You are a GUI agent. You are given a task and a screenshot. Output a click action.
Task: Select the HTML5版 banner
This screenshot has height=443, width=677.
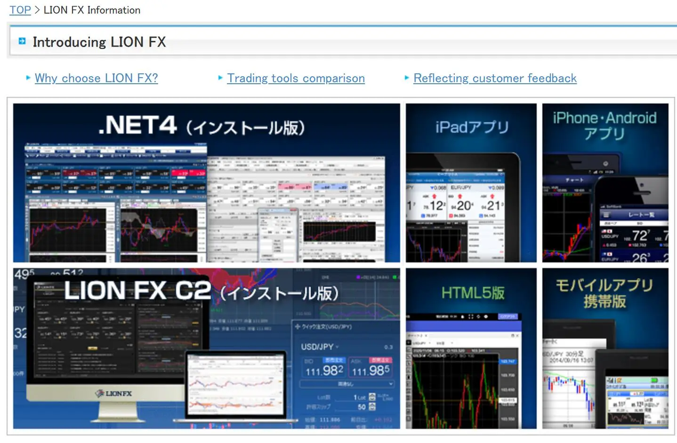point(471,348)
